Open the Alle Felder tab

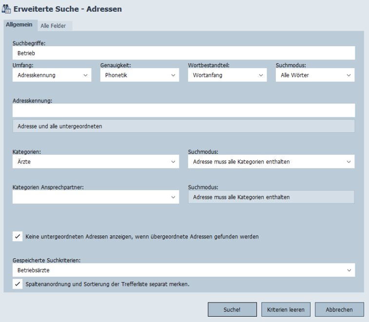[53, 26]
